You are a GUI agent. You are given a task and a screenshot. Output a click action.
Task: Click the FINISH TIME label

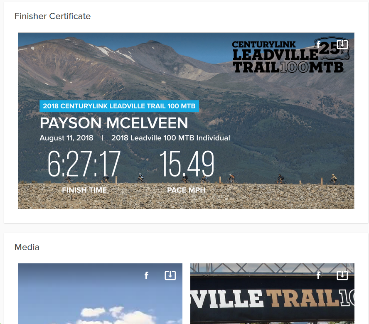(x=84, y=190)
